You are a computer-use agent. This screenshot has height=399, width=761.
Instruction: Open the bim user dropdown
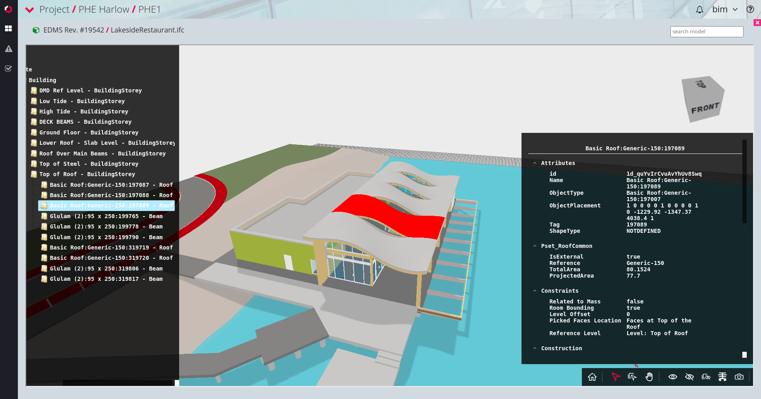(x=724, y=10)
